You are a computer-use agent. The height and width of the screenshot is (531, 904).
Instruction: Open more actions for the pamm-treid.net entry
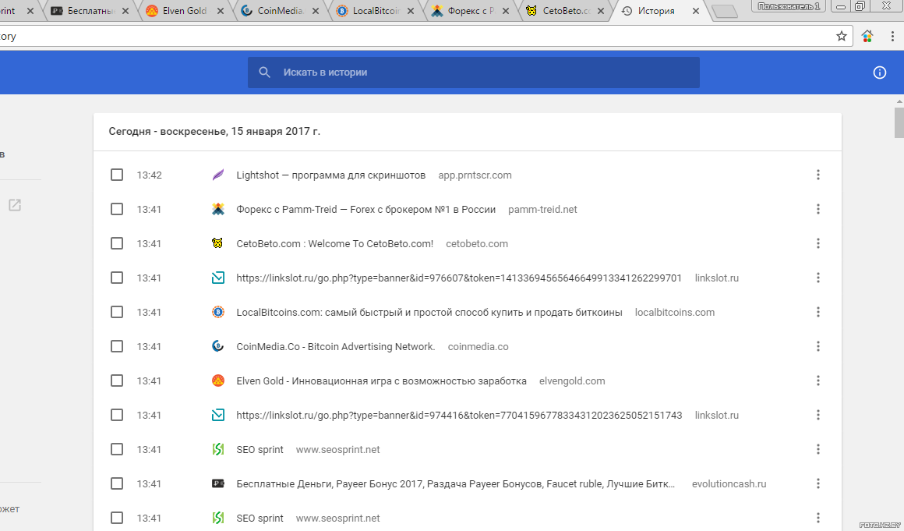pos(817,209)
